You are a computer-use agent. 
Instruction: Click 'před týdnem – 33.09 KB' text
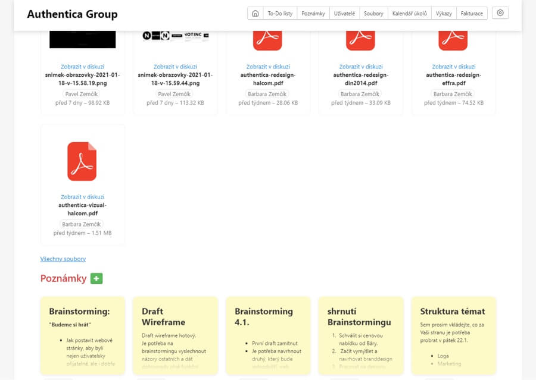pos(361,103)
